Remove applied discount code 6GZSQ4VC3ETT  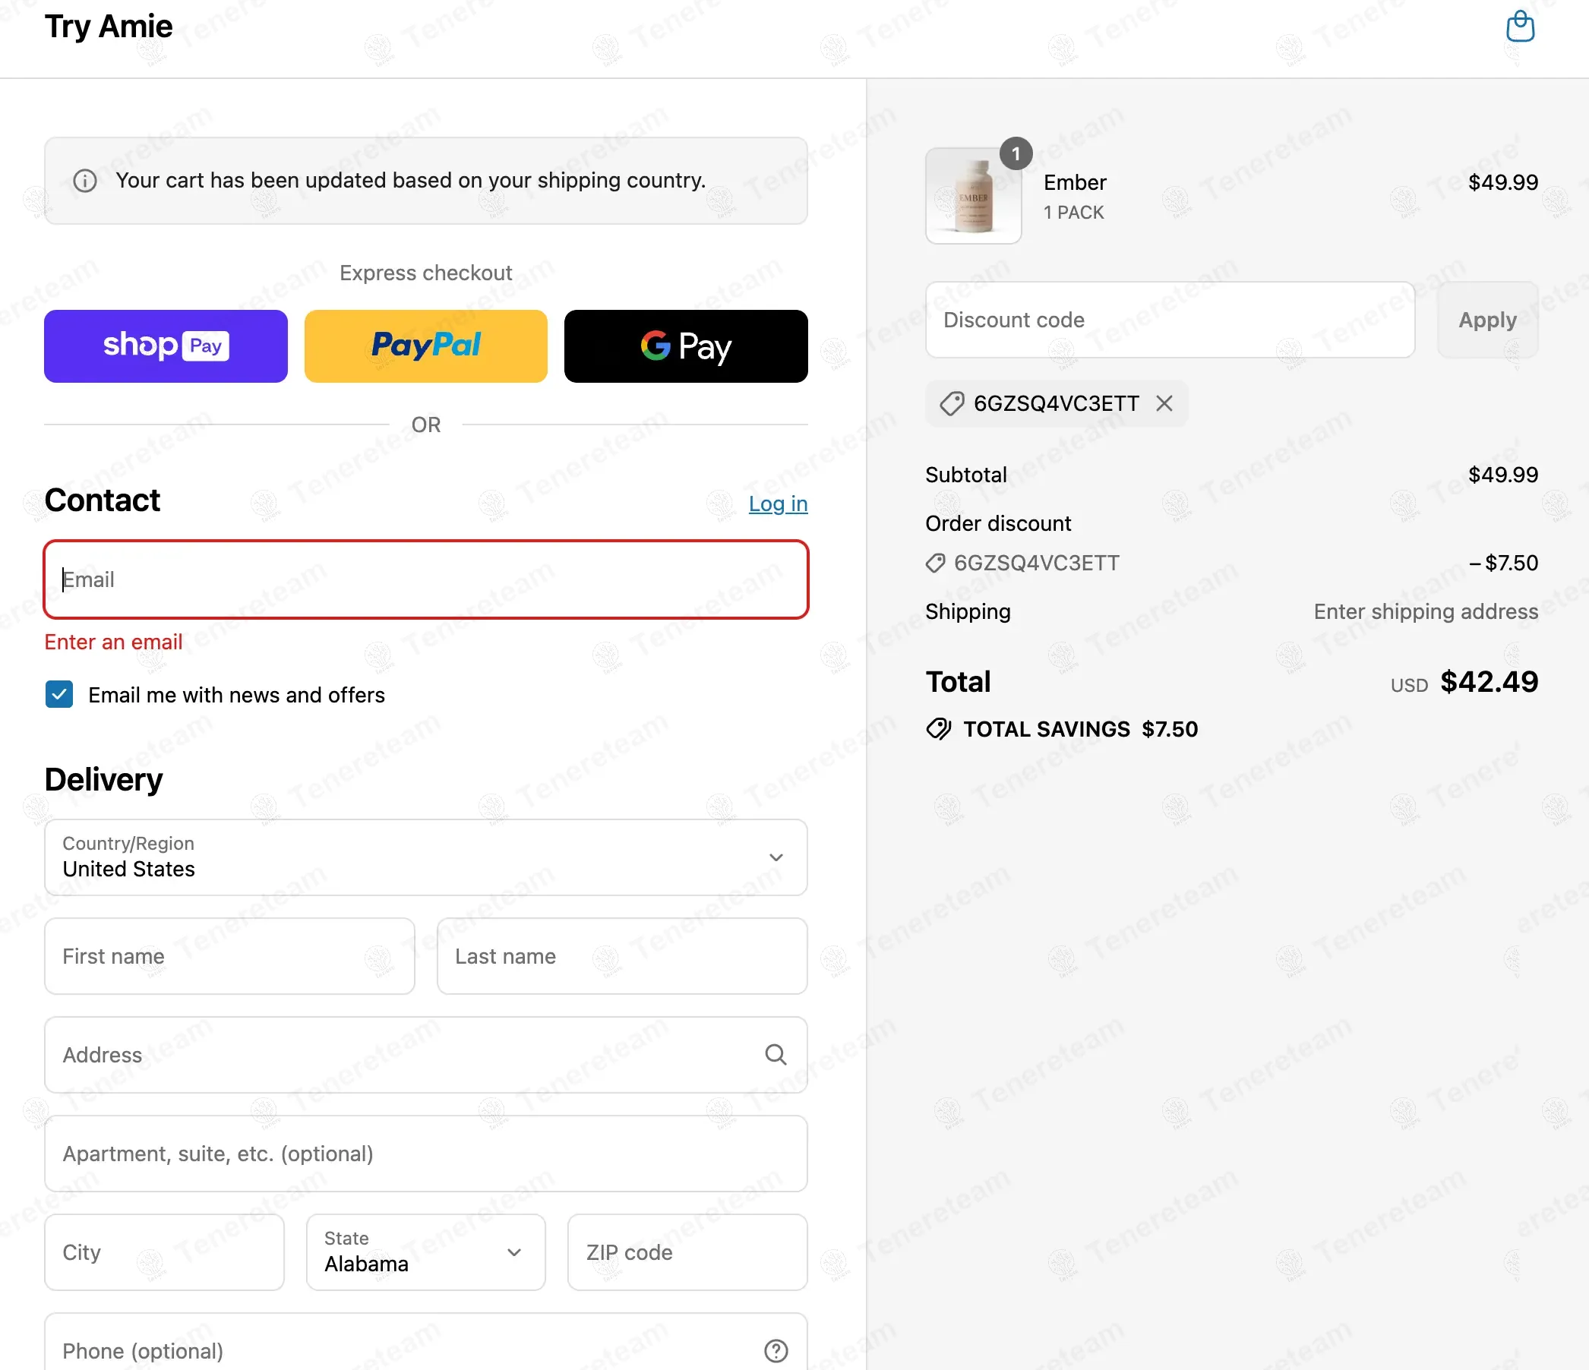[x=1164, y=403]
